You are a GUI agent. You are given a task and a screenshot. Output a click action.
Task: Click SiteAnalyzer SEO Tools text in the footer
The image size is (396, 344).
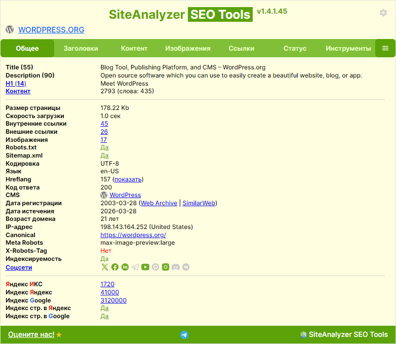348,335
